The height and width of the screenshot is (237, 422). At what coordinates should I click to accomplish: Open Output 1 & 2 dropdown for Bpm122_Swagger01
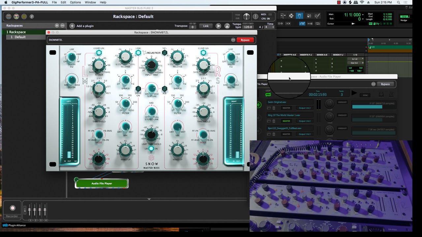coord(305,134)
